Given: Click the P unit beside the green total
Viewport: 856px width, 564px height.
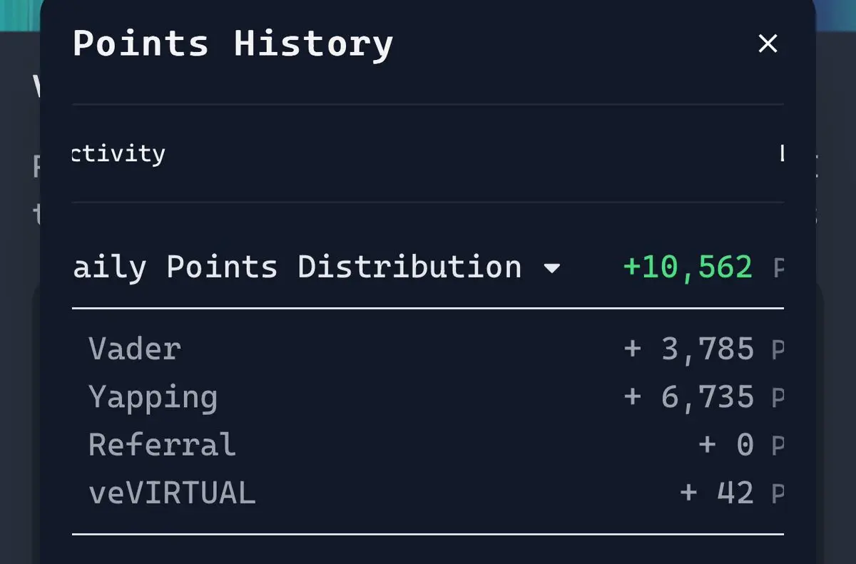Looking at the screenshot, I should coord(778,268).
